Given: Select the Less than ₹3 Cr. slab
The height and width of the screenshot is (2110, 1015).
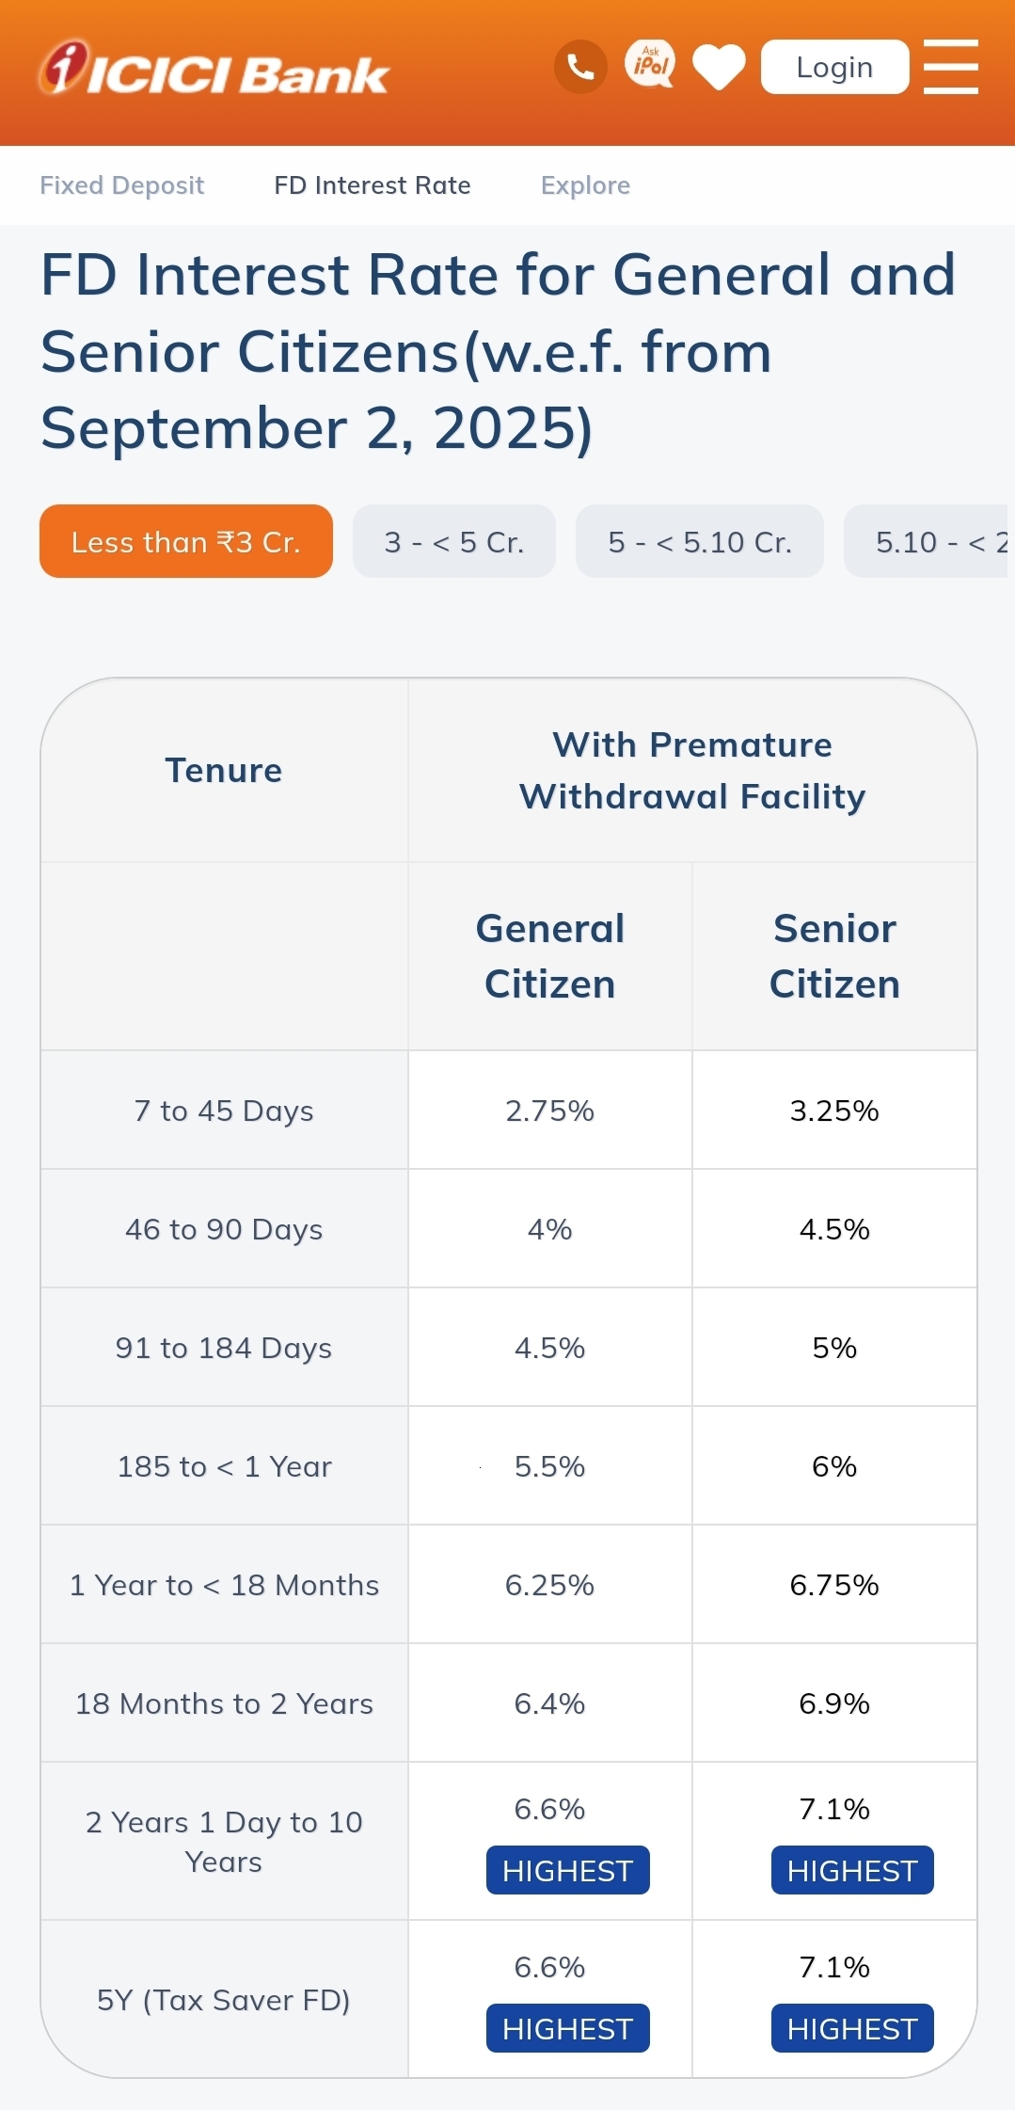Looking at the screenshot, I should 186,541.
